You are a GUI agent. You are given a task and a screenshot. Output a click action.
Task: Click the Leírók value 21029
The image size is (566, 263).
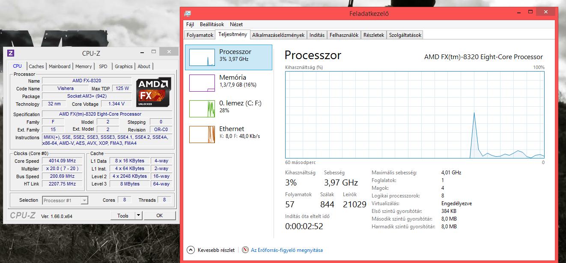pos(355,204)
